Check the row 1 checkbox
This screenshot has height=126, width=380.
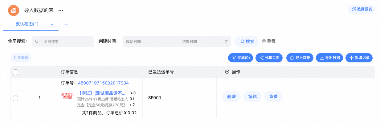[15, 98]
